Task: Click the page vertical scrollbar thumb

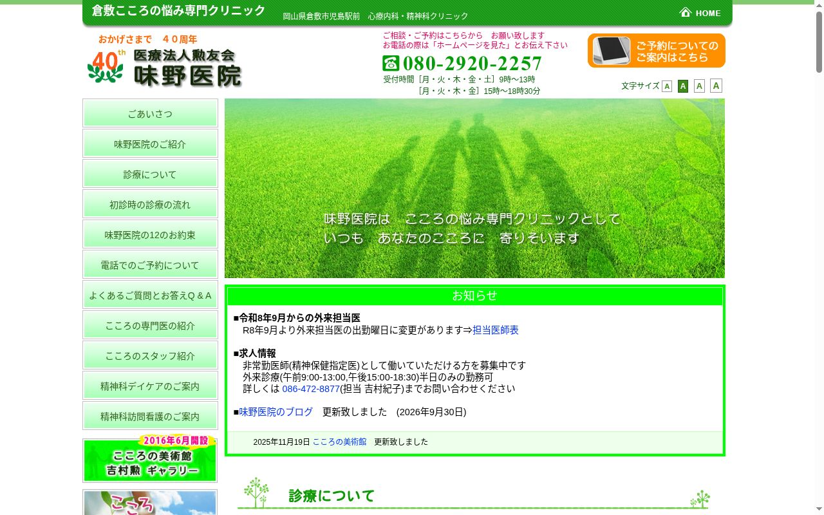Action: point(819,42)
